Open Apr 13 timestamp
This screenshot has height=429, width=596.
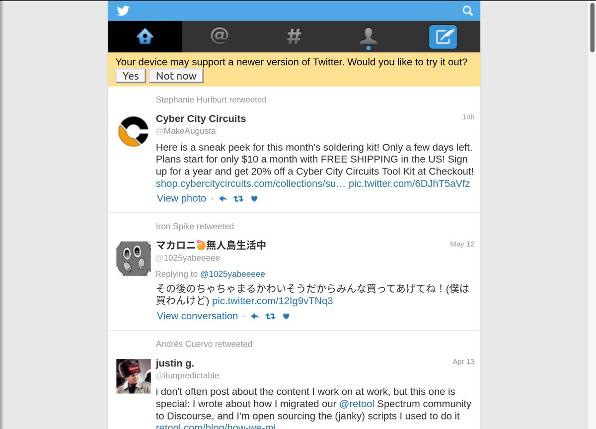click(463, 362)
